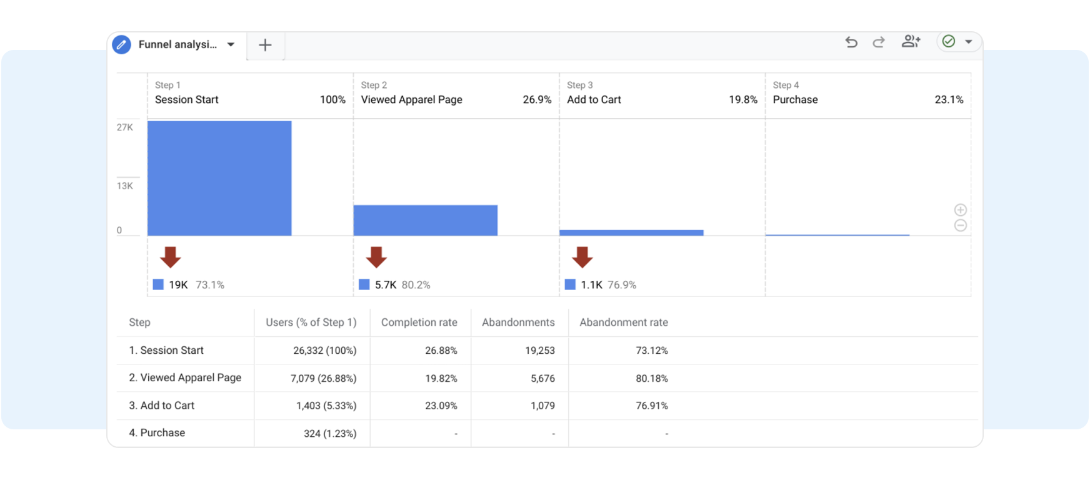
Task: Select the Session Start bar in chart
Action: pyautogui.click(x=219, y=178)
